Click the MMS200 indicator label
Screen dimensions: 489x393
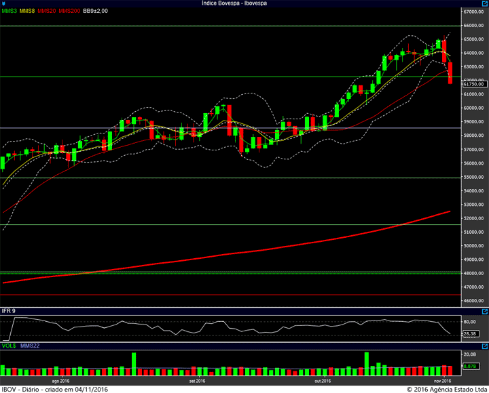coord(69,11)
